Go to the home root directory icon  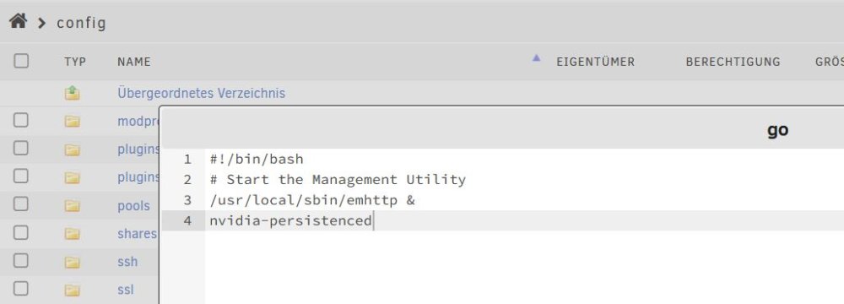(x=18, y=22)
